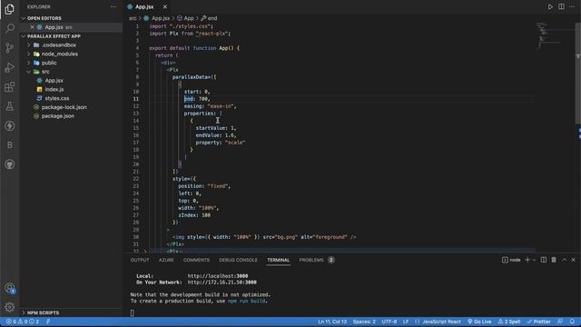Open the Source Control view
This screenshot has width=581, height=327.
pyautogui.click(x=10, y=48)
